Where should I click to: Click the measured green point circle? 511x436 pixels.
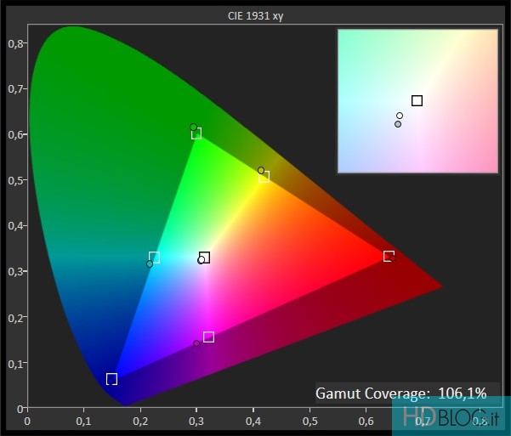[193, 127]
